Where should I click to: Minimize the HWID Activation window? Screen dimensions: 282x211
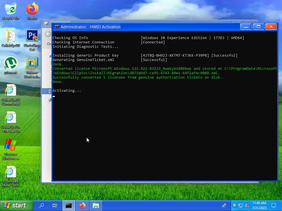[x=246, y=27]
